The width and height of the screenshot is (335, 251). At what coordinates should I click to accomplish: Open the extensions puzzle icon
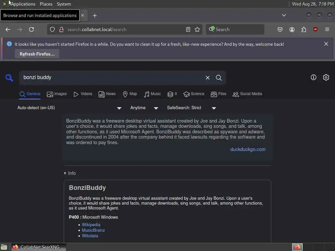click(x=304, y=29)
